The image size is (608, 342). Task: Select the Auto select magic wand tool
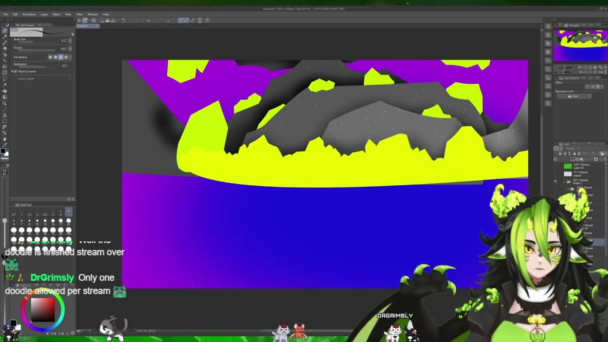coord(5,85)
